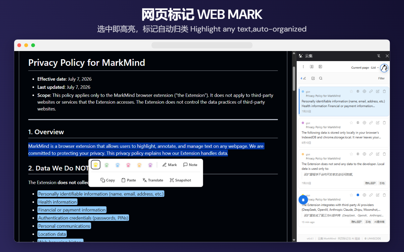404x252 pixels.
Task: Open the user avatar profile
Action: pyautogui.click(x=384, y=68)
